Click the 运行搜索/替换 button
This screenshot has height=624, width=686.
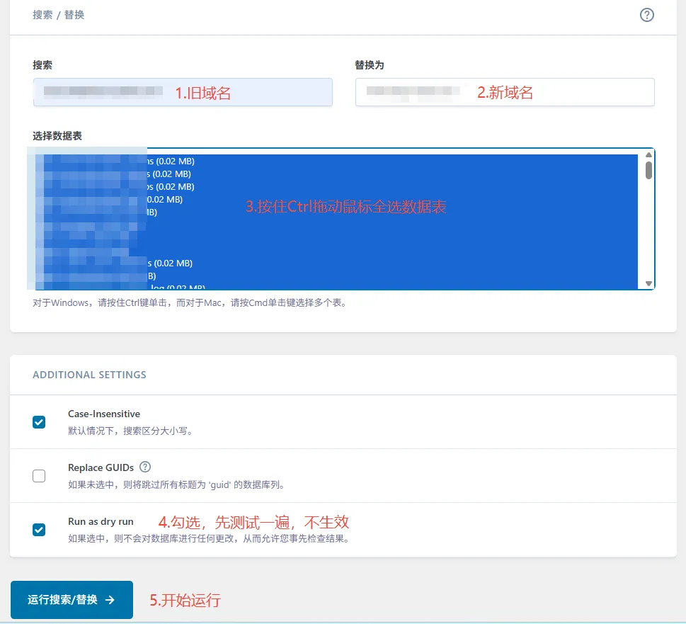[72, 599]
